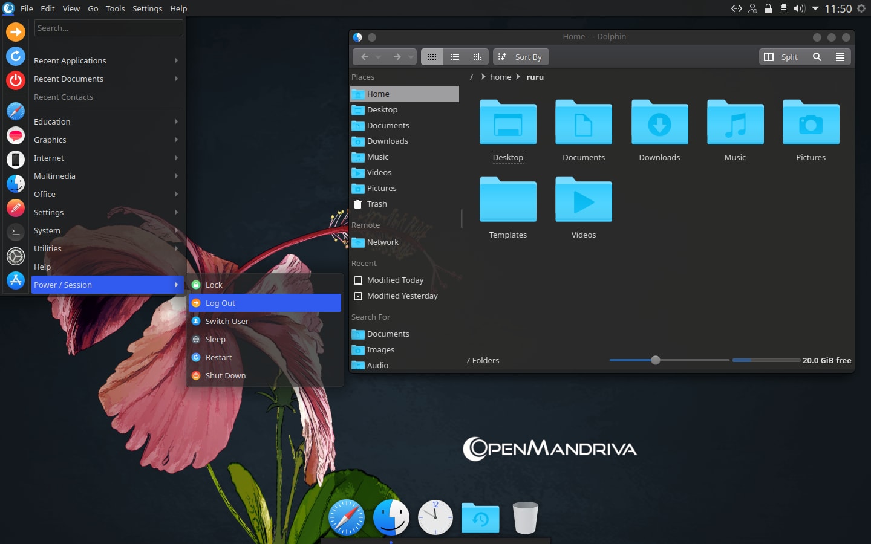
Task: Toggle the Split view button
Action: point(781,57)
